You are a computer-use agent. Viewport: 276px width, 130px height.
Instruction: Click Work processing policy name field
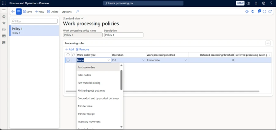83,35
